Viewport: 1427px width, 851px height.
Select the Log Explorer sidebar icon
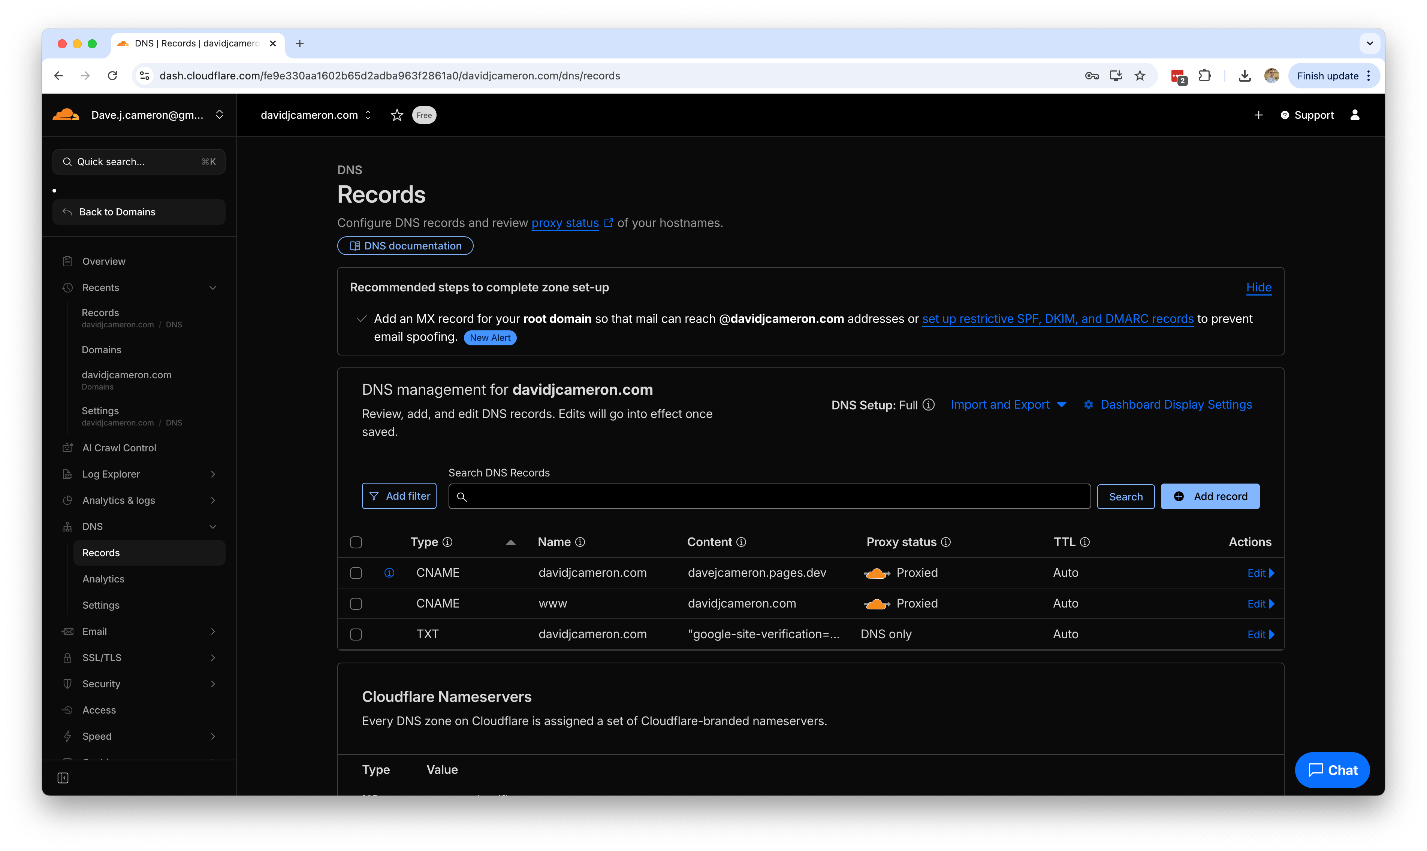pos(67,474)
